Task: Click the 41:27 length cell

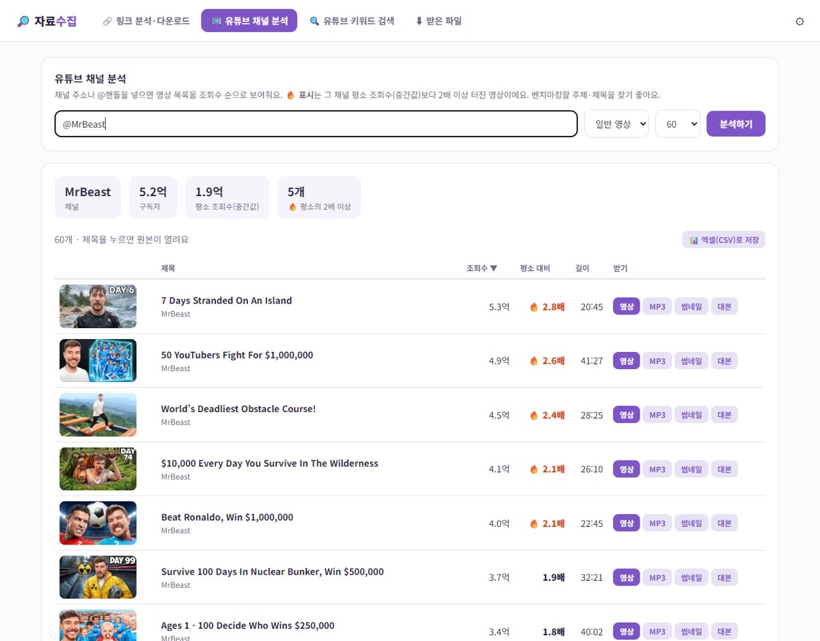Action: coord(592,361)
